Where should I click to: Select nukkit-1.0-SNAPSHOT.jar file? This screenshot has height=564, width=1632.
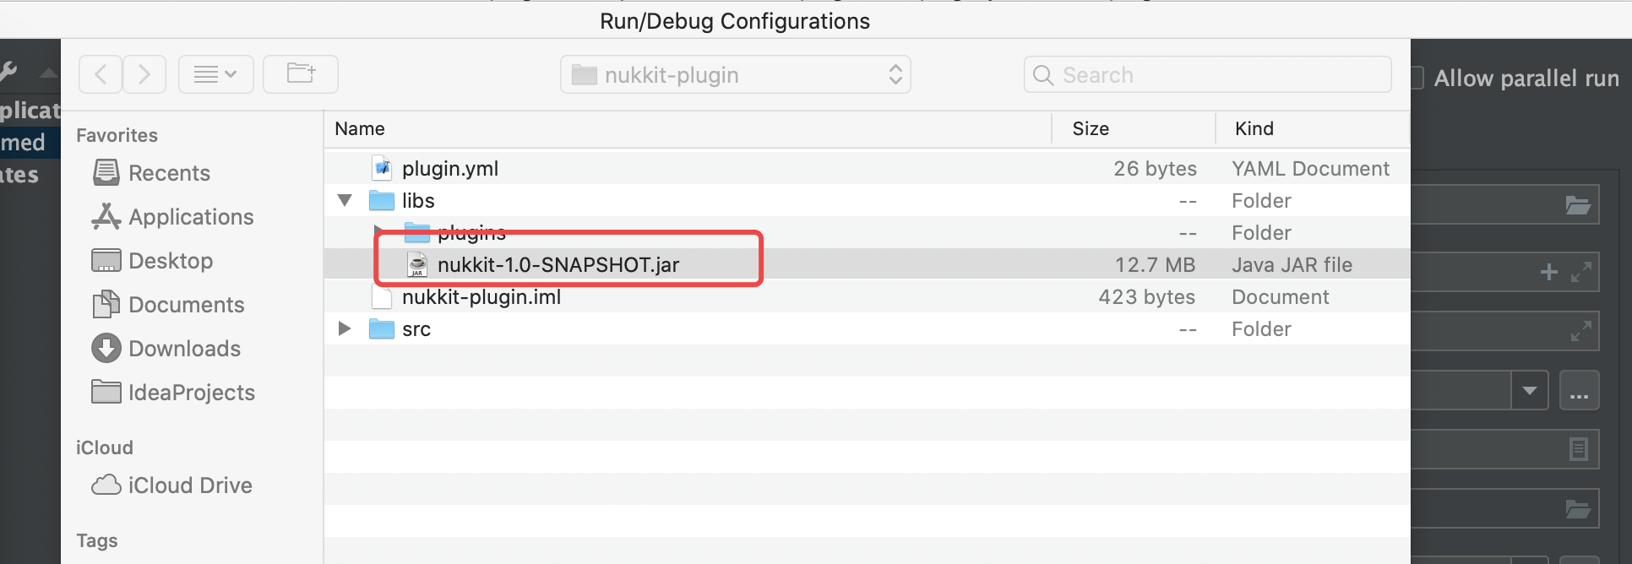tap(558, 265)
